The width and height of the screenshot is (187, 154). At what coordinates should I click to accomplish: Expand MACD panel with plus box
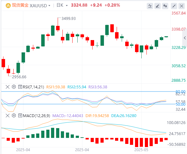pyautogui.click(x=20, y=115)
